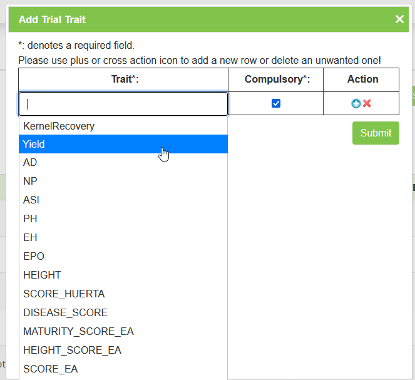Viewport: 415px width, 380px height.
Task: Click the Submit button
Action: (376, 133)
